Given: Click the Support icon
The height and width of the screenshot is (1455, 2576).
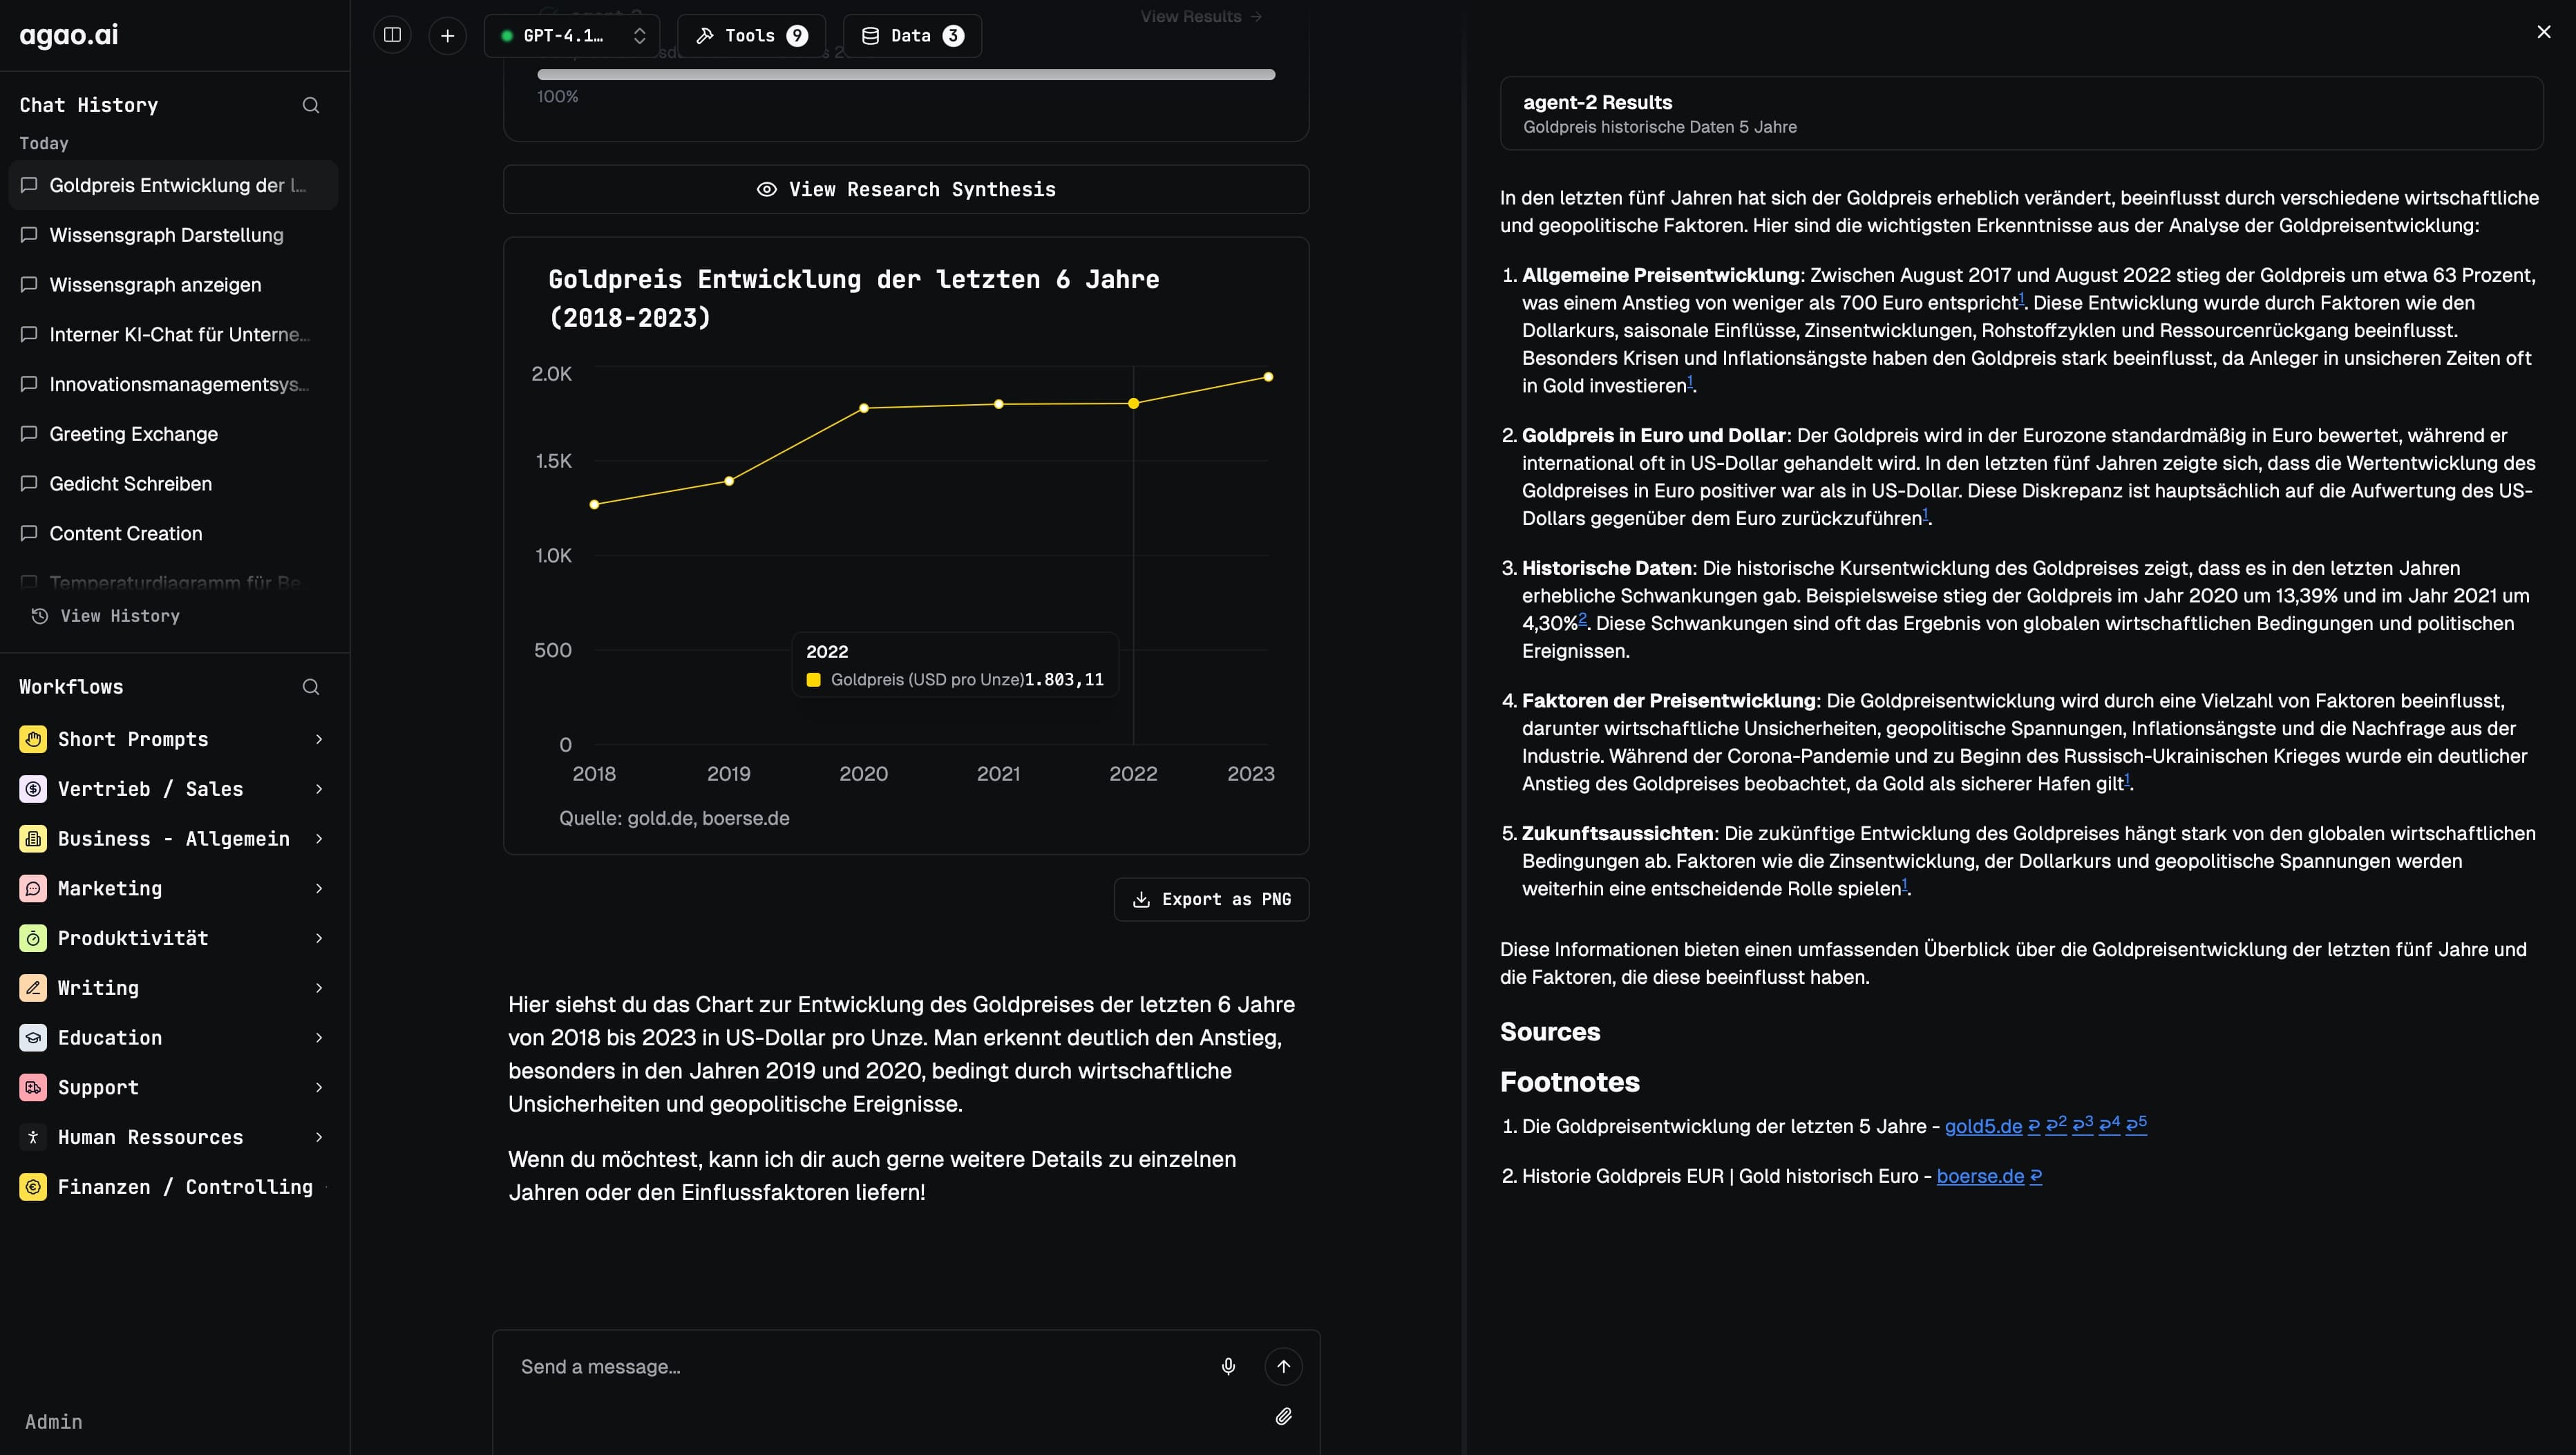Looking at the screenshot, I should (33, 1087).
